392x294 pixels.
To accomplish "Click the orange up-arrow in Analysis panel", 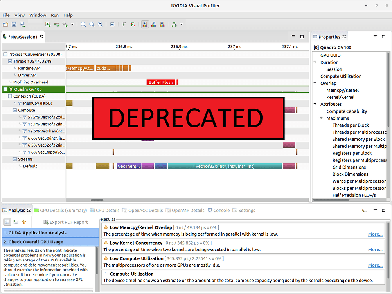I will pyautogui.click(x=24, y=222).
